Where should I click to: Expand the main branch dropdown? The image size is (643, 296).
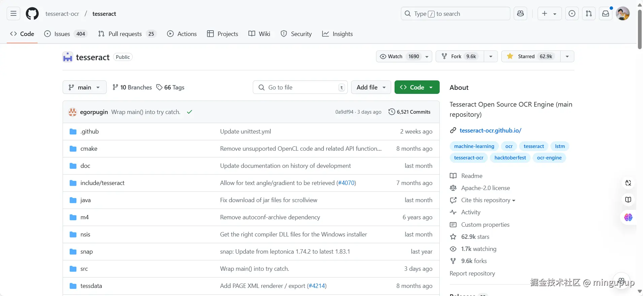(84, 87)
